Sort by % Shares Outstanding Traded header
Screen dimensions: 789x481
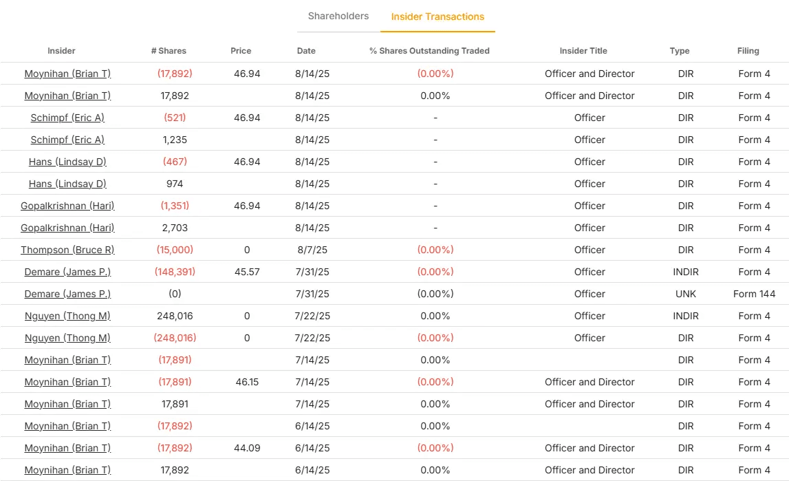[x=429, y=51]
